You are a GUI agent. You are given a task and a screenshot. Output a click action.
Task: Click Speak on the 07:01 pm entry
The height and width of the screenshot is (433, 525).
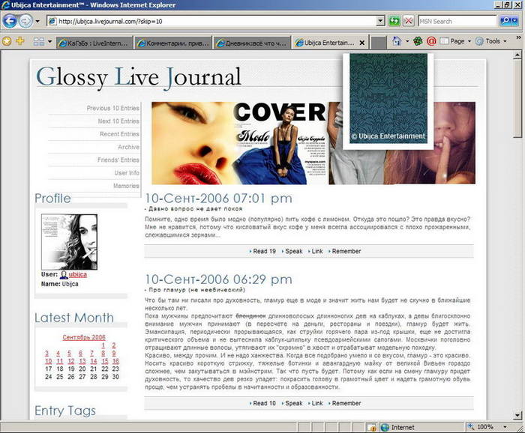293,251
